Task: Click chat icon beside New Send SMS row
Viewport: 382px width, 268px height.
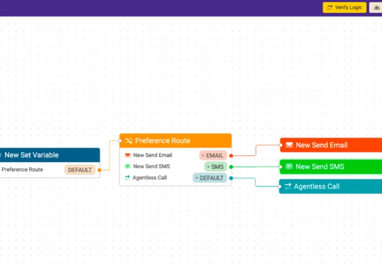Action: [x=127, y=166]
